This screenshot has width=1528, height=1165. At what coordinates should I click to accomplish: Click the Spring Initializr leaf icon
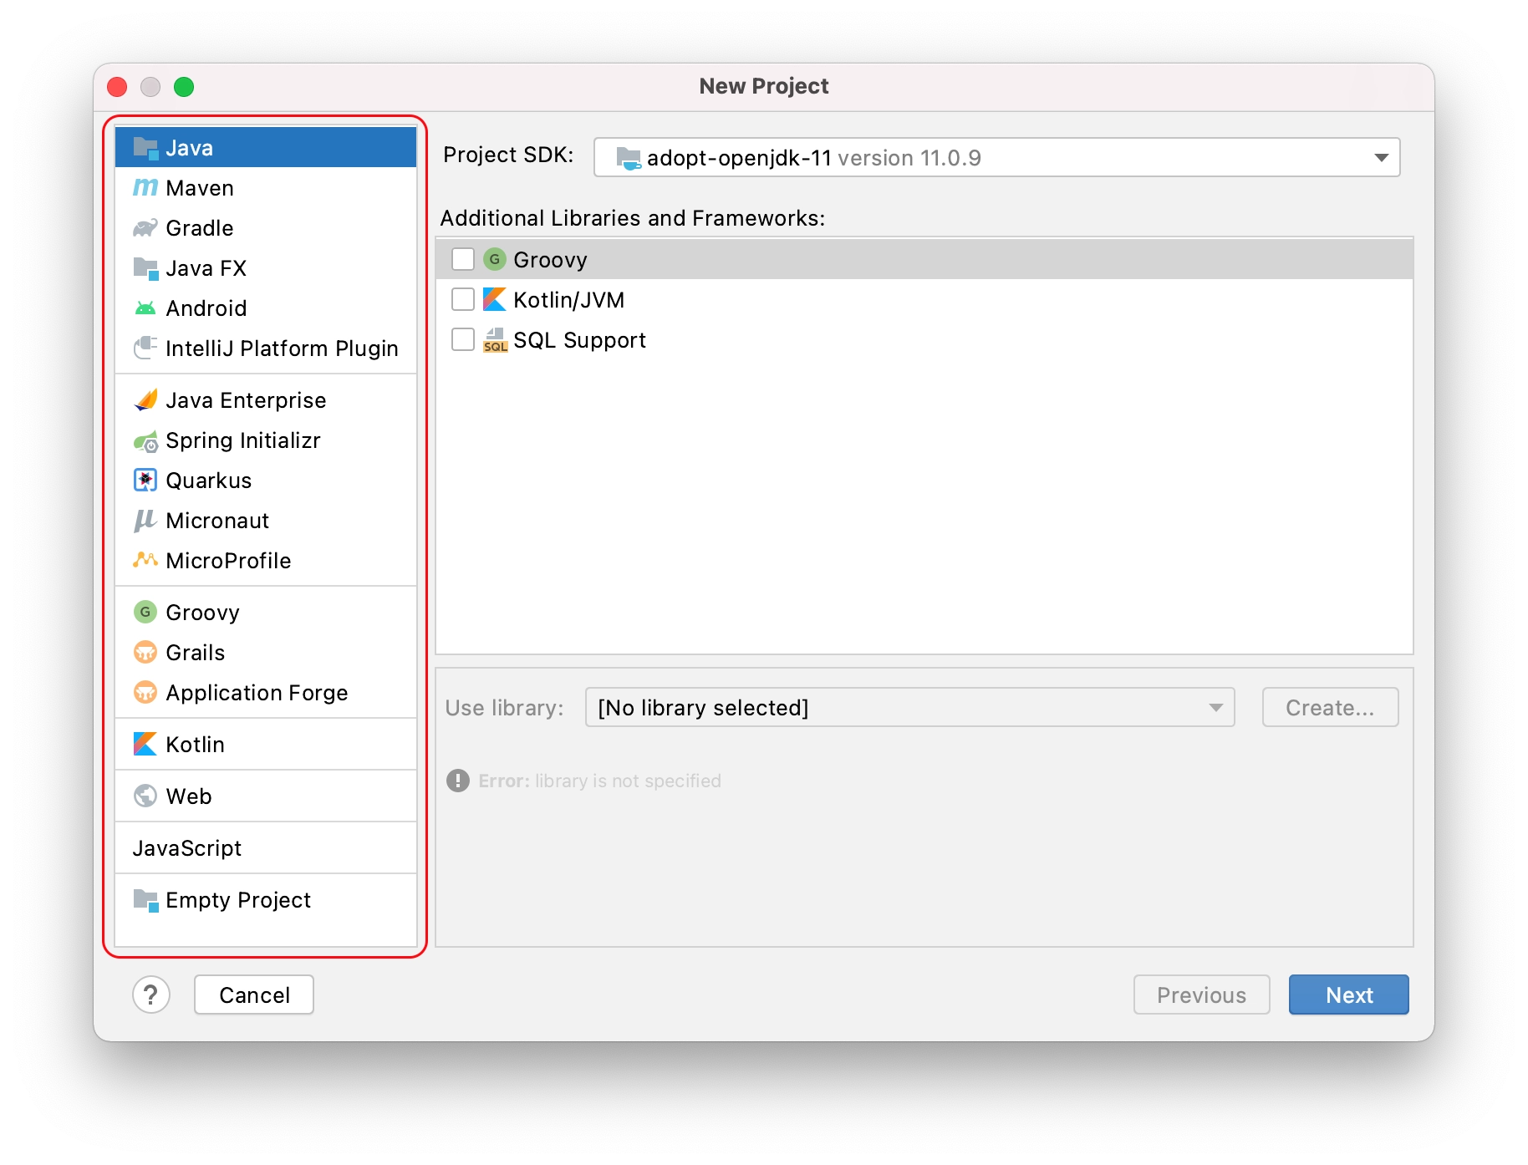[145, 440]
